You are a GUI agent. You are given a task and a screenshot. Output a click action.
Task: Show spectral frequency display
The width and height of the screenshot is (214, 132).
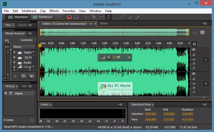pyautogui.click(x=69, y=17)
